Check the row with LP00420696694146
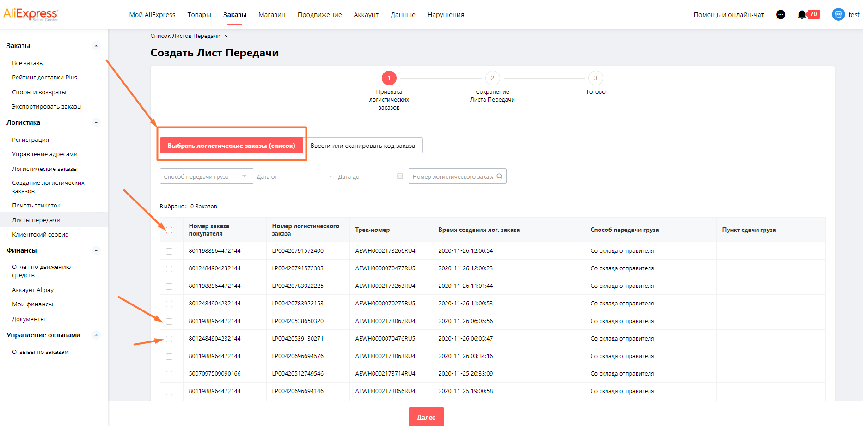 click(x=169, y=392)
